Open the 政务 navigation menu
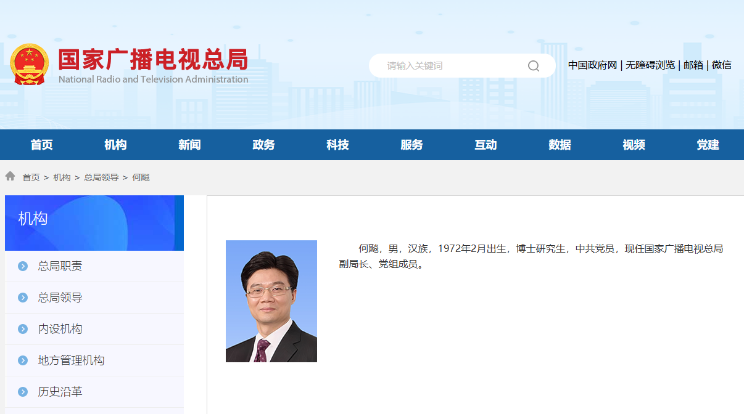The height and width of the screenshot is (414, 744). point(263,145)
